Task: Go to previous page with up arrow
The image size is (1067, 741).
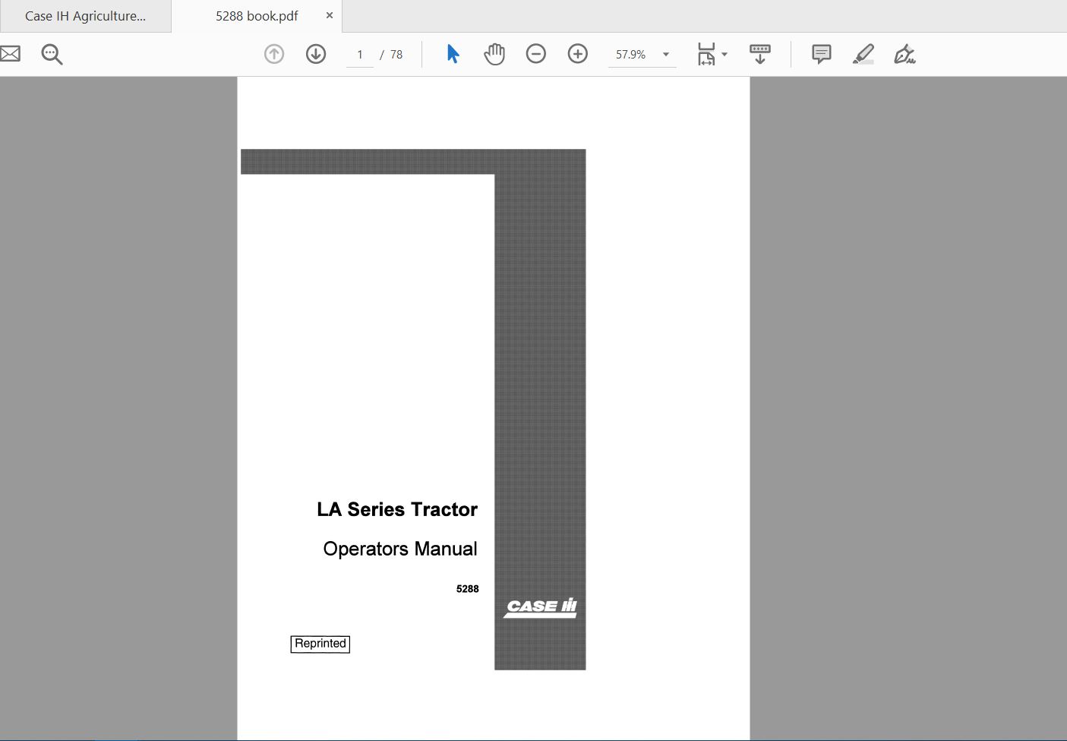Action: (274, 54)
